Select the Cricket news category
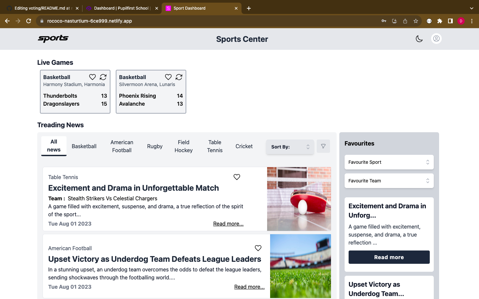This screenshot has height=299, width=479. (x=244, y=146)
